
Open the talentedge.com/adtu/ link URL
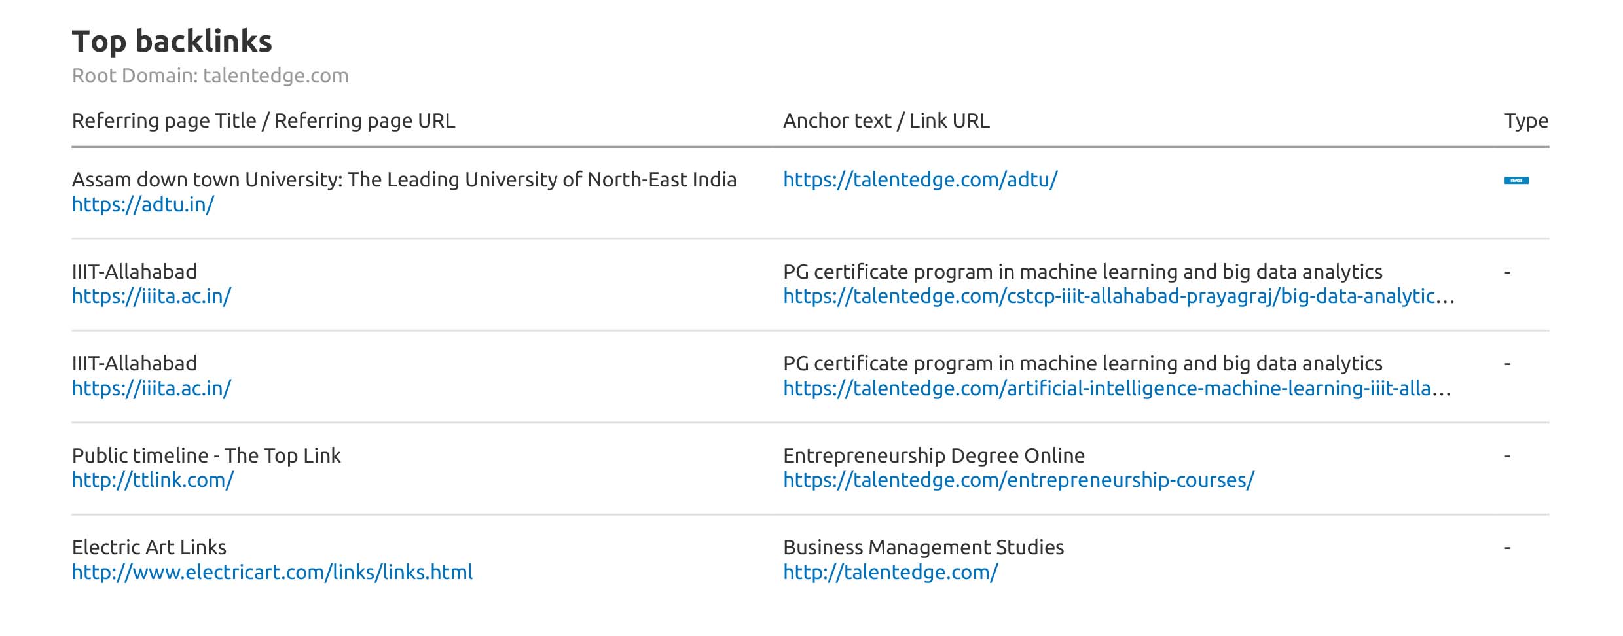pos(920,180)
